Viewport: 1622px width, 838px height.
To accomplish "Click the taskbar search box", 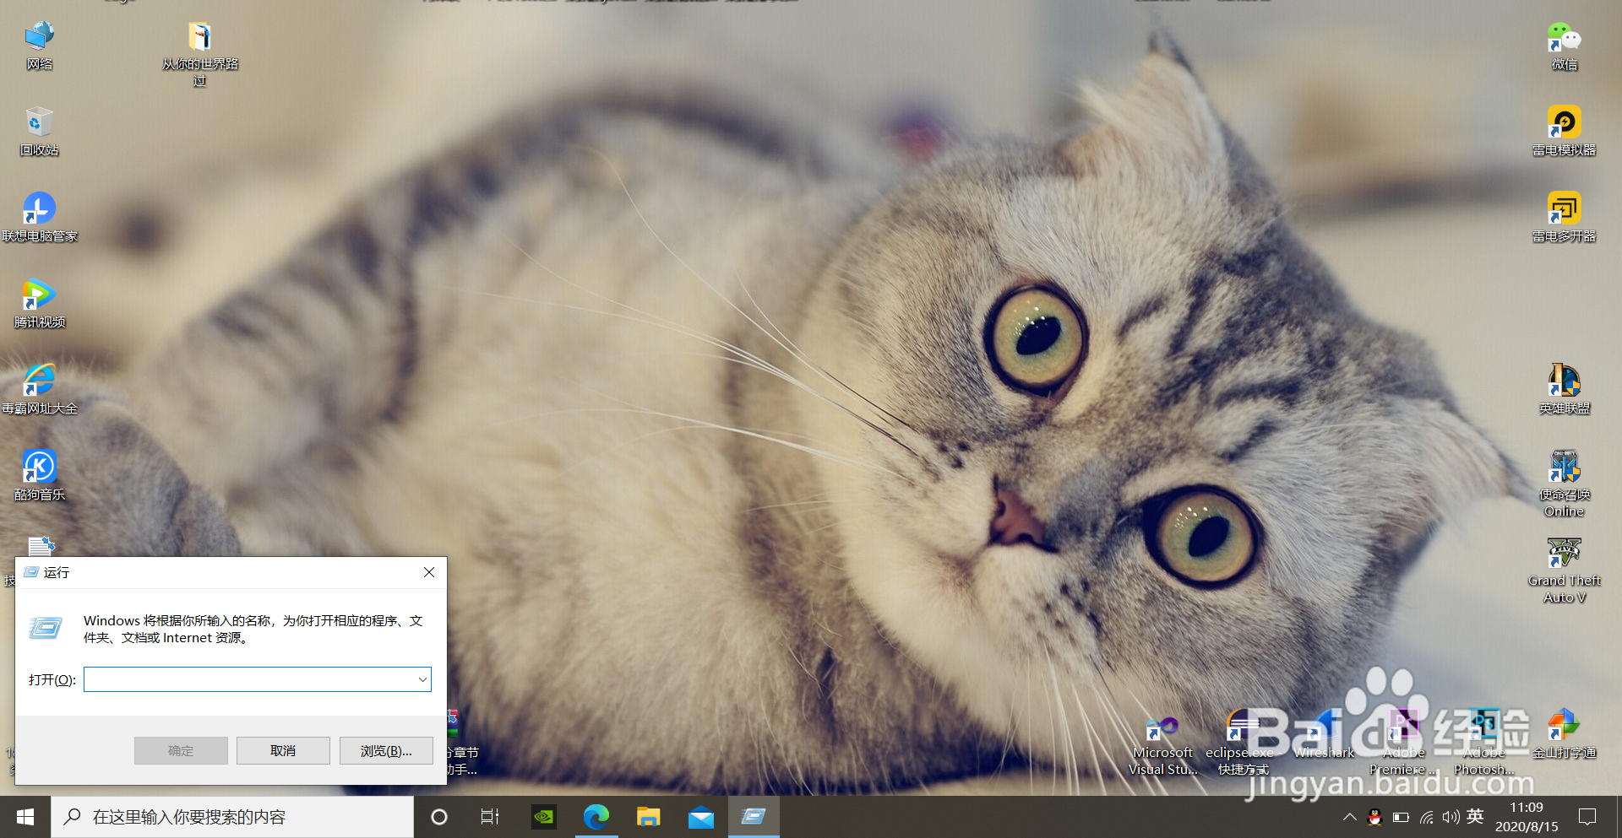I will 232,817.
